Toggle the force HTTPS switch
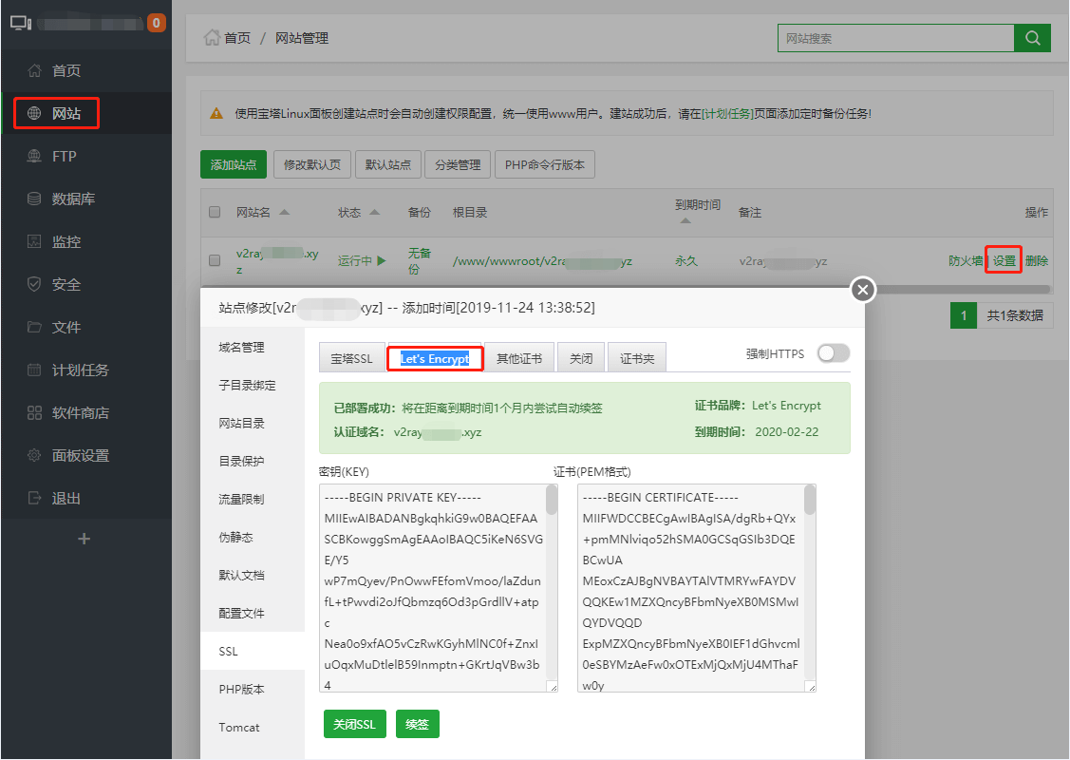 pos(834,353)
